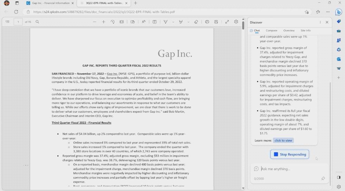The width and height of the screenshot is (345, 191).
Task: Select the Chat tab
Action: tap(255, 31)
